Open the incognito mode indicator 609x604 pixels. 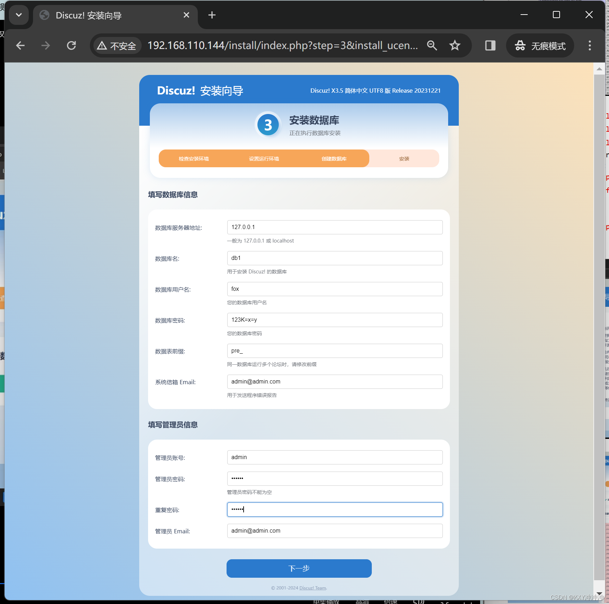pos(540,45)
